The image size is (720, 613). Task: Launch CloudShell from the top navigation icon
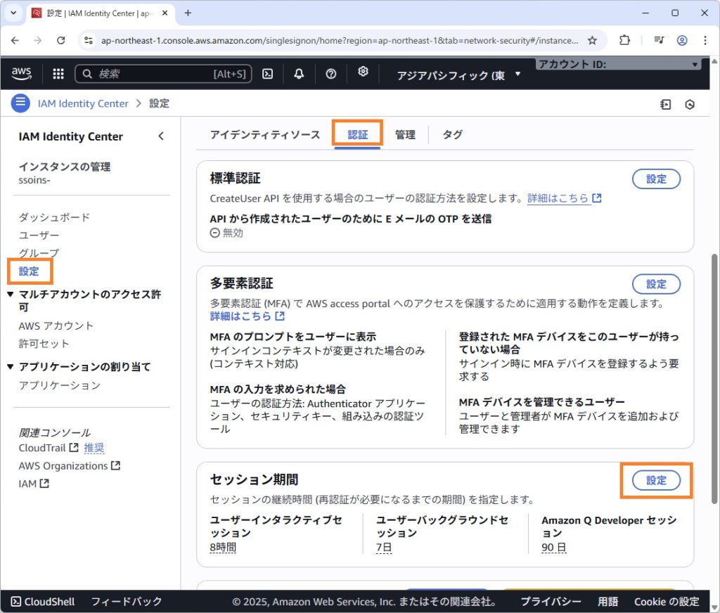click(x=267, y=74)
